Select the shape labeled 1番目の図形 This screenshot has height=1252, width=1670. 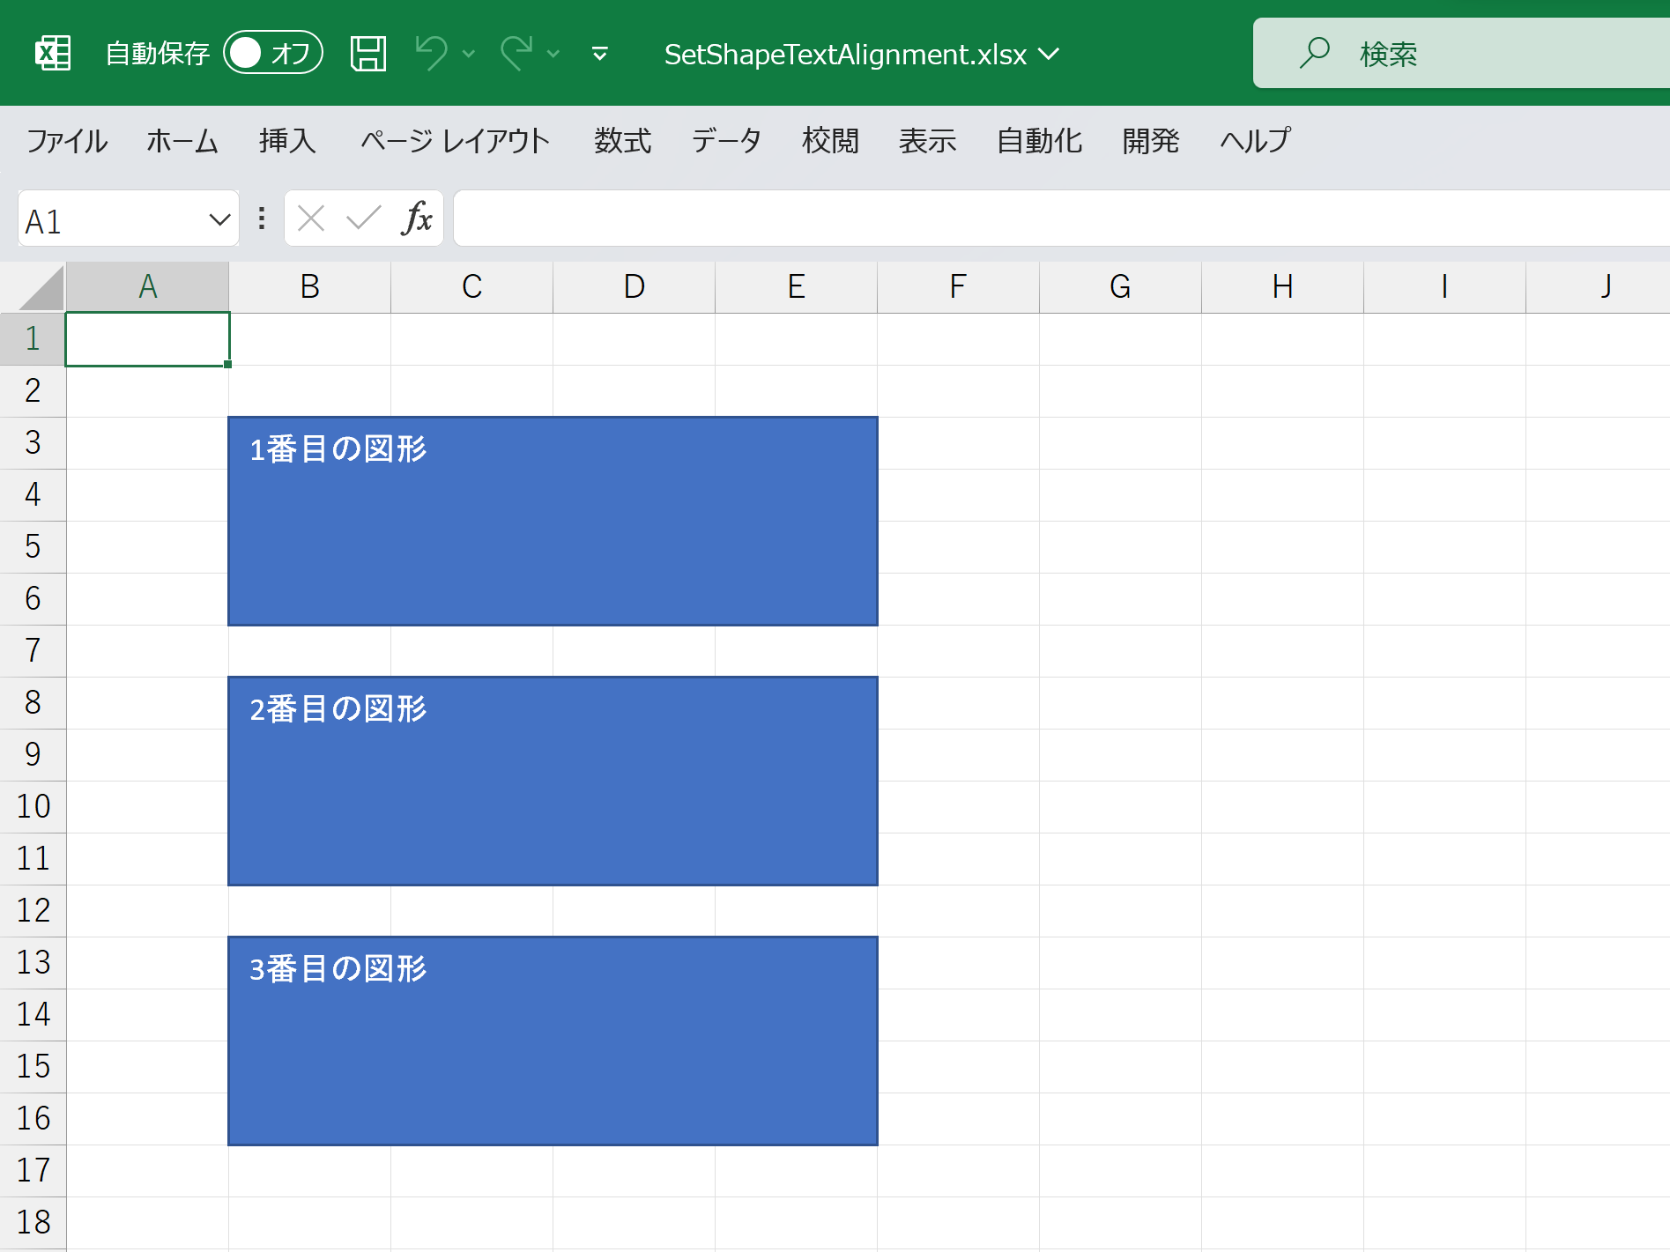pyautogui.click(x=553, y=522)
